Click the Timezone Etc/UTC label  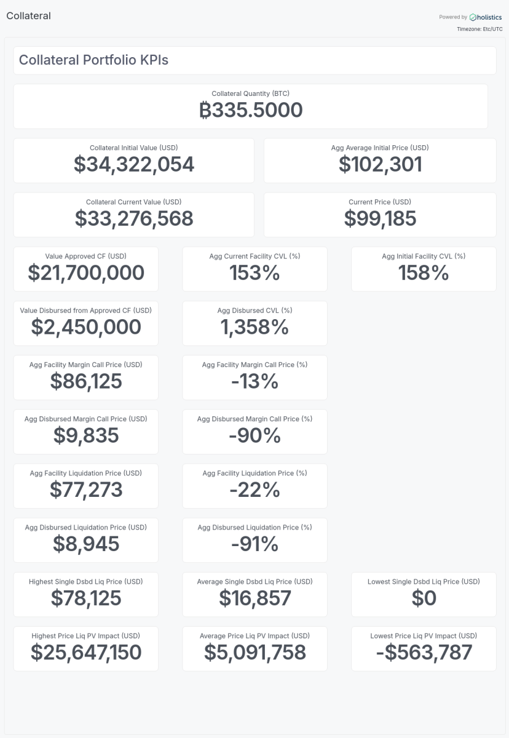coord(479,29)
